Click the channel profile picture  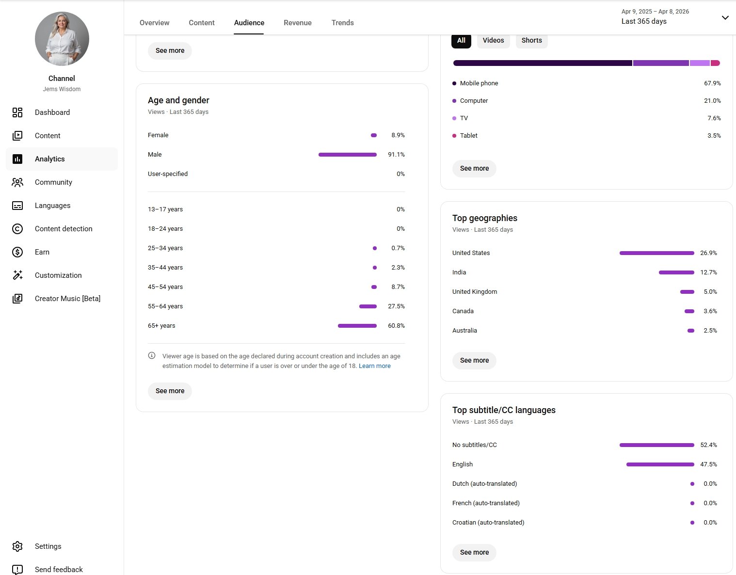(62, 39)
